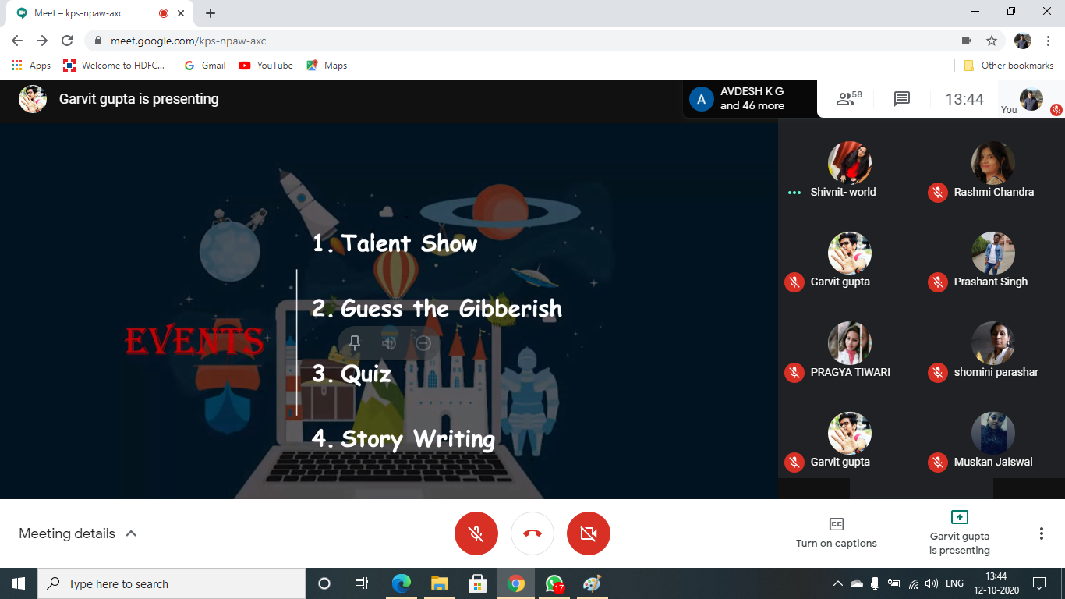Open the meeting chat panel
The height and width of the screenshot is (599, 1065).
(902, 99)
